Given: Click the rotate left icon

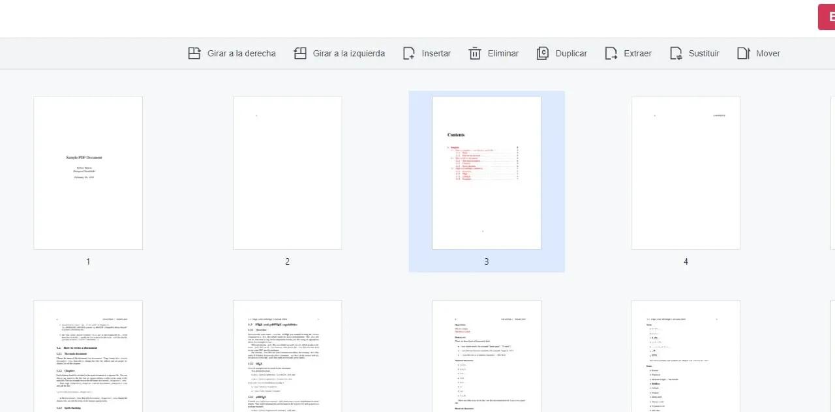Looking at the screenshot, I should (300, 53).
